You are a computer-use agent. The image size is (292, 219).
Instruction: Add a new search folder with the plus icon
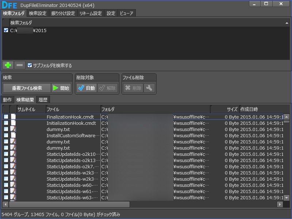(x=7, y=66)
